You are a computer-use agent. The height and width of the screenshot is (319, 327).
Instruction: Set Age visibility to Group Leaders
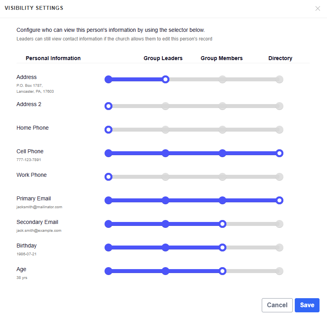[x=165, y=271]
